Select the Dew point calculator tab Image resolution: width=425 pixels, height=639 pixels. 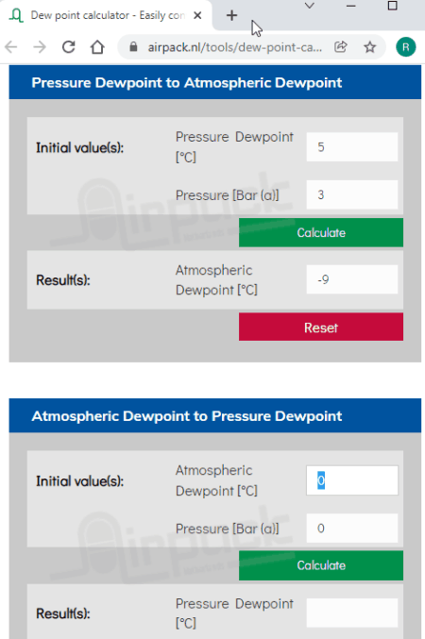106,15
